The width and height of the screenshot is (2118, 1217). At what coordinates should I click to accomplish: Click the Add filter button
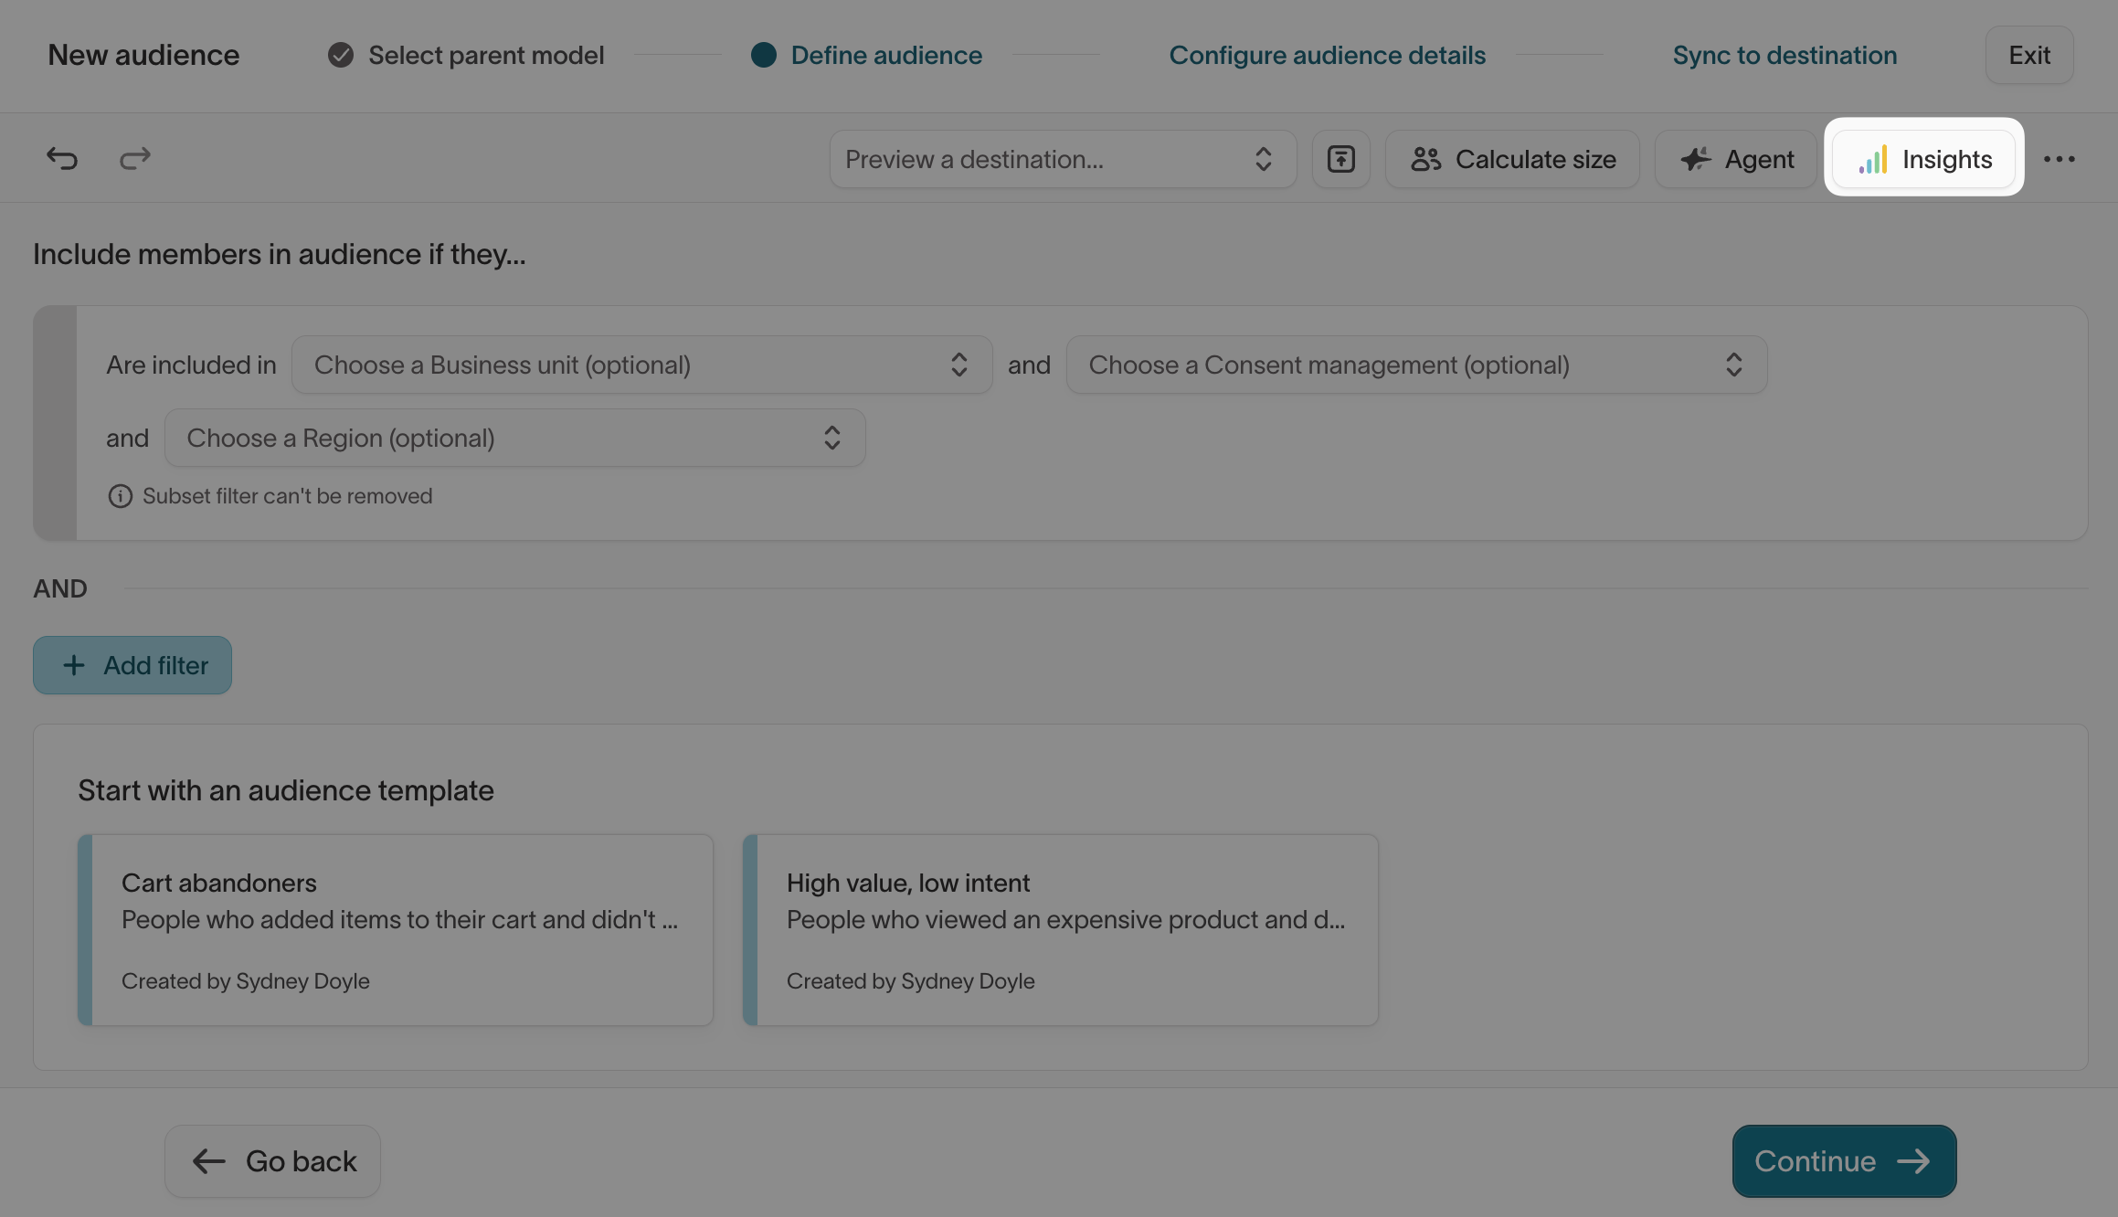click(x=132, y=665)
